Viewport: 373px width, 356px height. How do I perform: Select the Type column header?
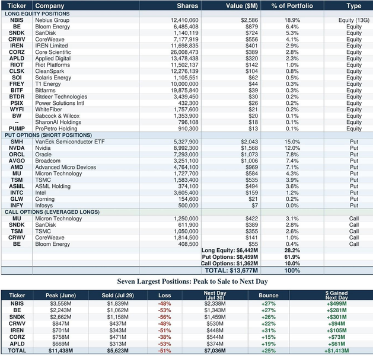point(354,6)
